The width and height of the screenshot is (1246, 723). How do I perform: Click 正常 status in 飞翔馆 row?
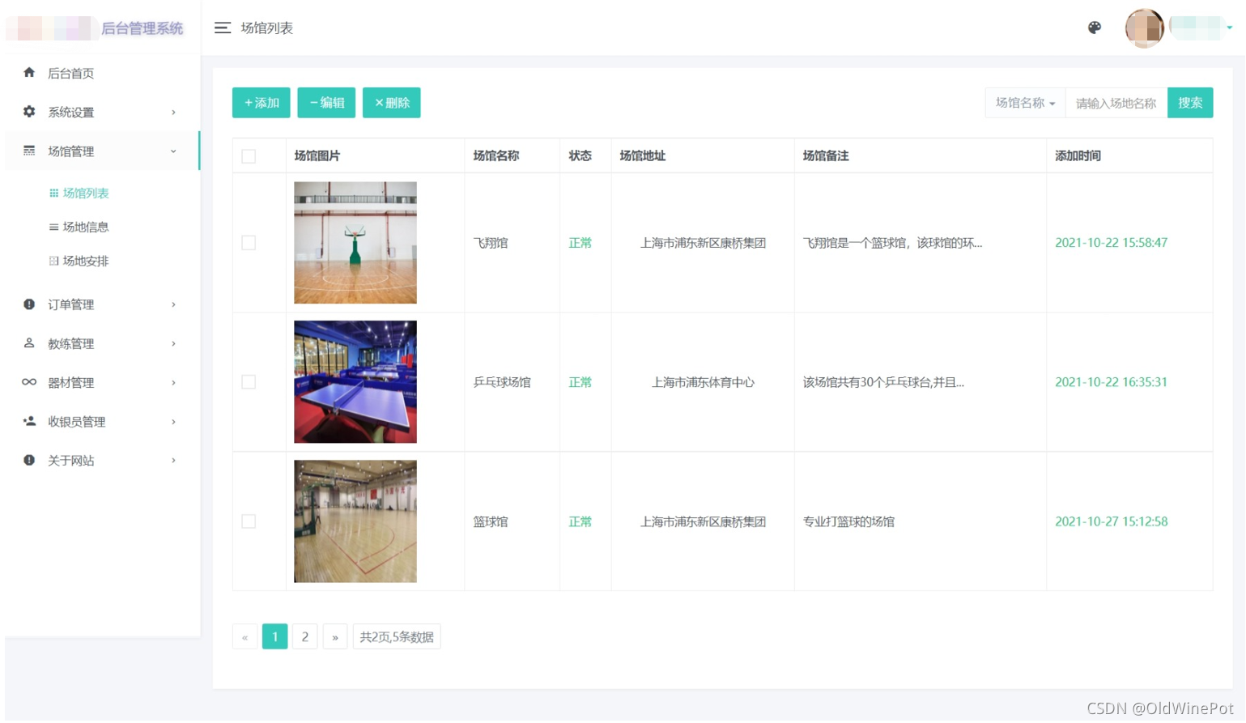pyautogui.click(x=580, y=243)
